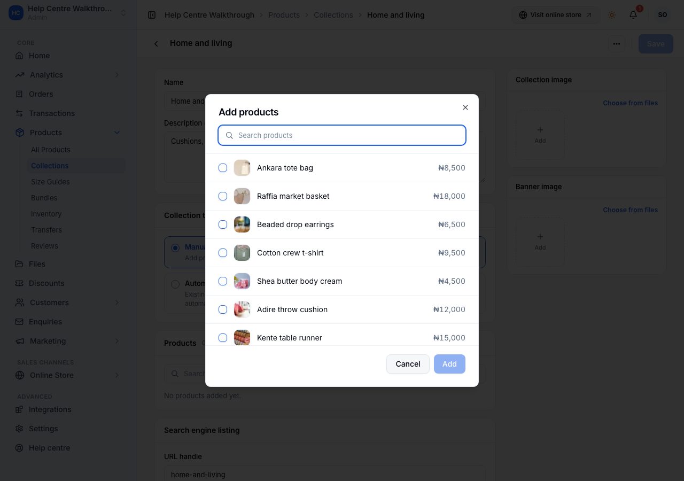Click the Orders icon in sidebar

pyautogui.click(x=20, y=94)
